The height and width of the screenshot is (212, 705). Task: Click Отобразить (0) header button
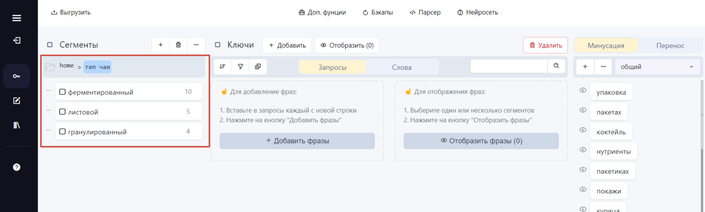point(347,45)
